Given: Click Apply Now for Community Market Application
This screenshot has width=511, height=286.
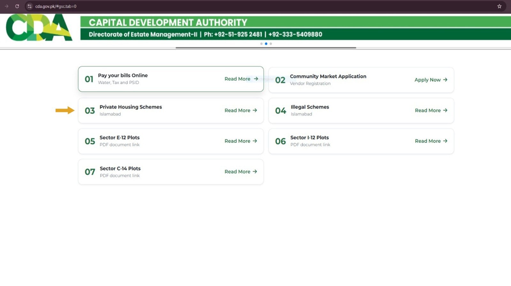Looking at the screenshot, I should coord(427,80).
